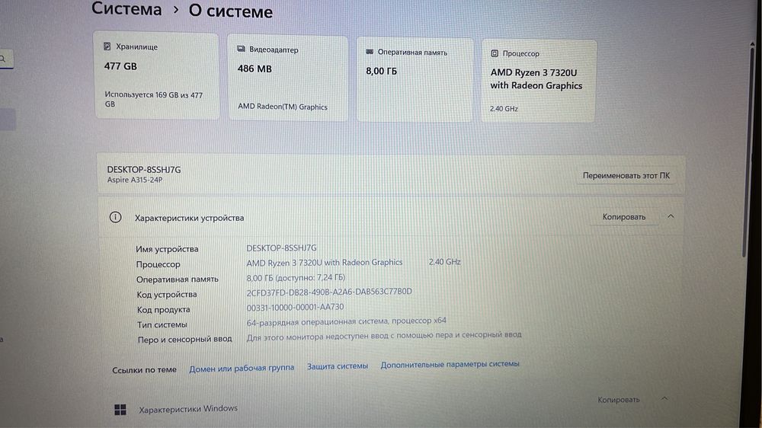Select memory value 8,00 ГБ (доступно: 7,24 ГБ)
This screenshot has height=428, width=762.
296,277
